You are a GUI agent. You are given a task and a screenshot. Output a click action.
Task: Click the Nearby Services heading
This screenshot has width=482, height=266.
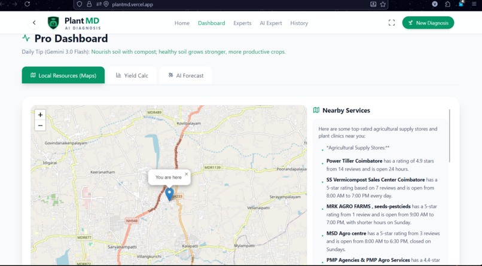tap(346, 110)
